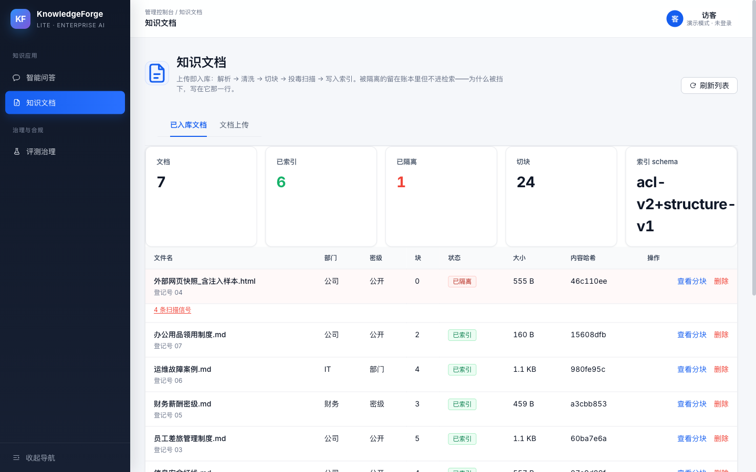The height and width of the screenshot is (472, 756).
Task: Click 查看分块 for 办公用品领用制度.md
Action: pyautogui.click(x=692, y=335)
